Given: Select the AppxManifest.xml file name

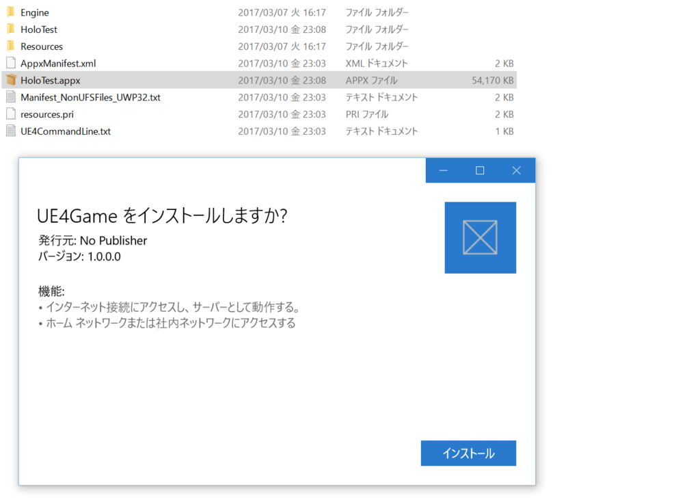Looking at the screenshot, I should coord(58,64).
